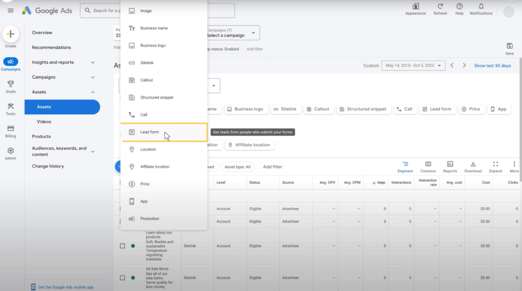Open the hamburger main menu
The width and height of the screenshot is (522, 291).
(11, 11)
